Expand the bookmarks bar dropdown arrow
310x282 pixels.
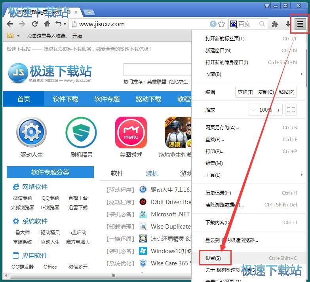tap(18, 36)
